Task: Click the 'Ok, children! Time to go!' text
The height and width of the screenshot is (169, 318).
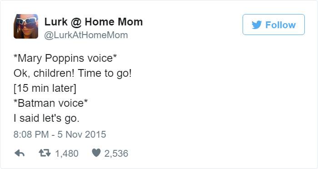Action: (73, 73)
